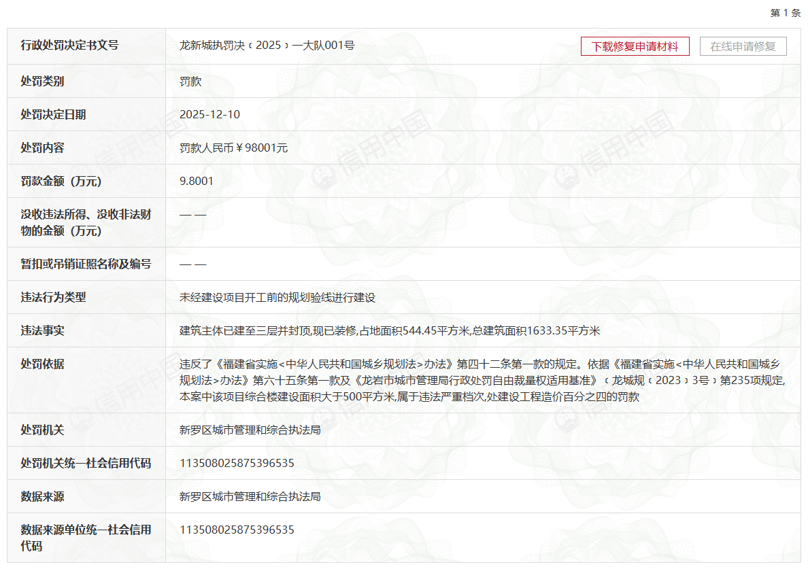This screenshot has height=569, width=808.
Task: Select the agency name in 数据来源 row
Action: (250, 496)
